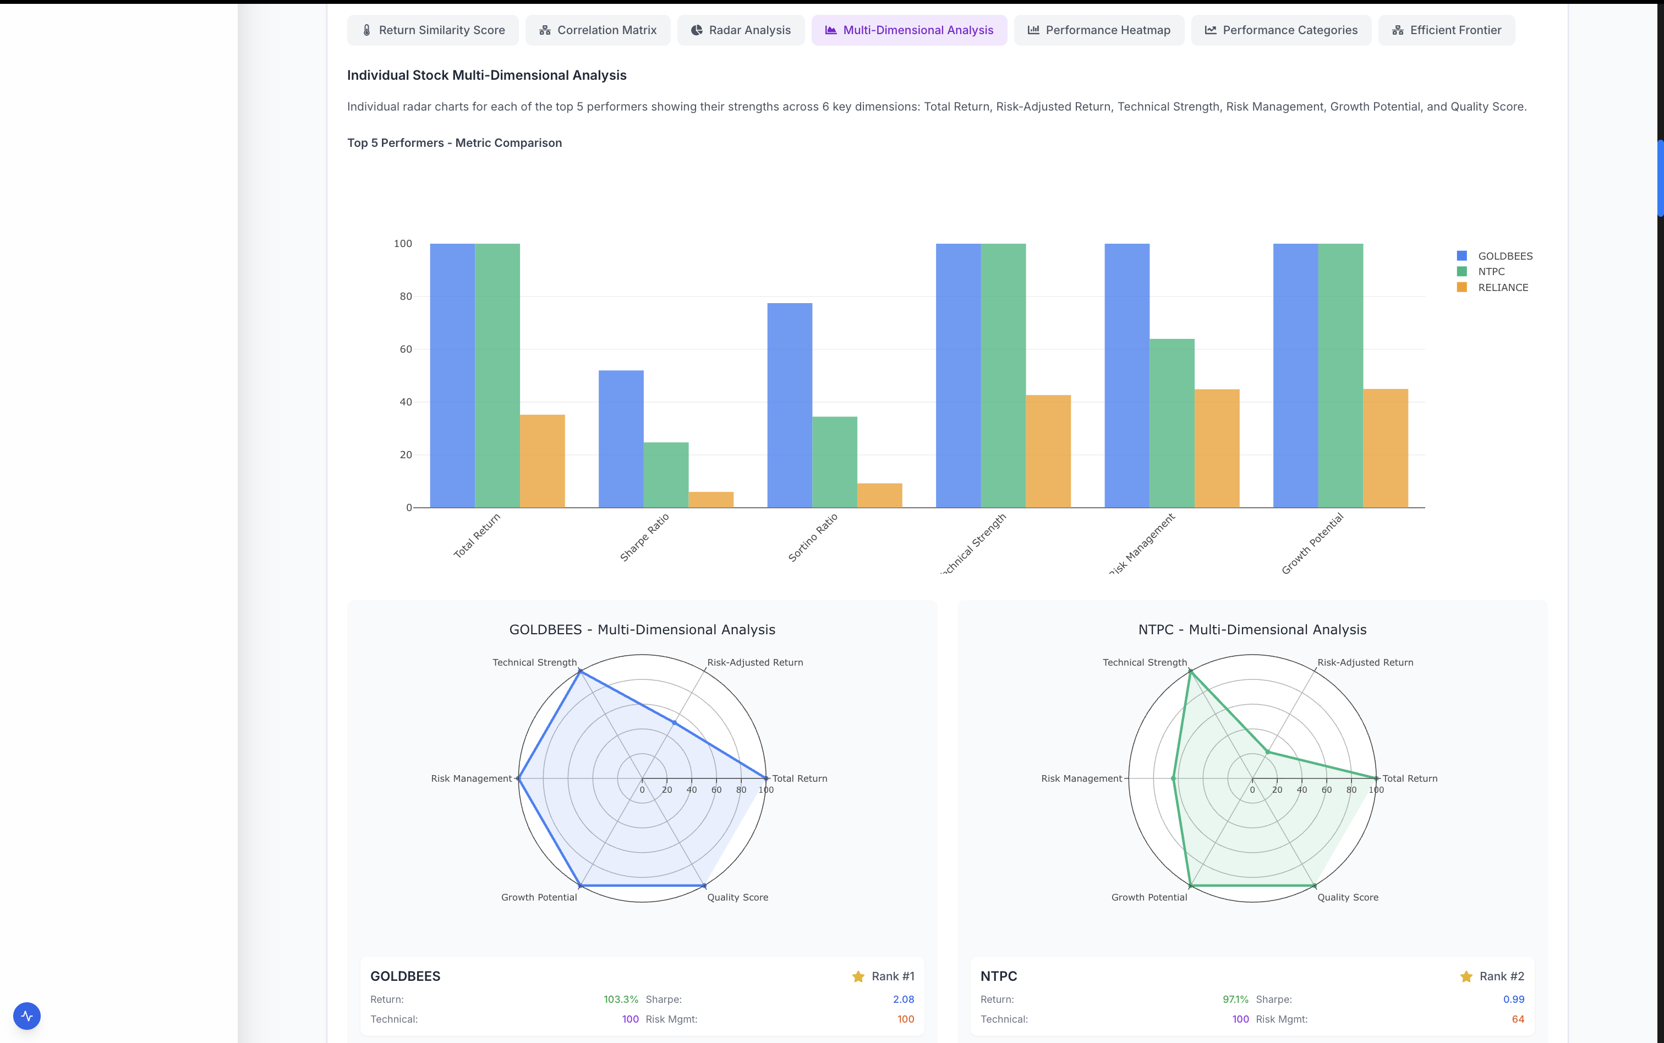This screenshot has height=1043, width=1664.
Task: Click the gold star beside Rank #2
Action: [x=1466, y=976]
